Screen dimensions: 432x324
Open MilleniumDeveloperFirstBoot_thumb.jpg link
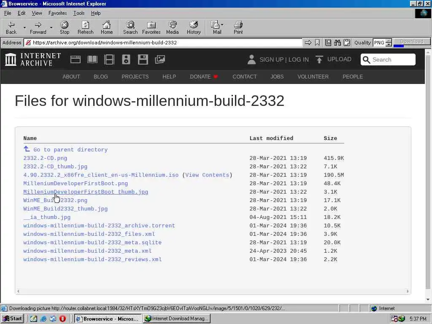86,192
